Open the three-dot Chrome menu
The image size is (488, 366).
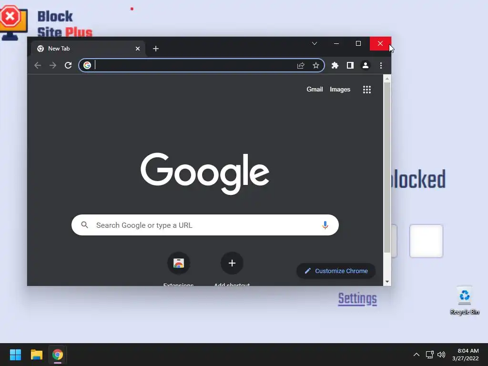coord(381,65)
